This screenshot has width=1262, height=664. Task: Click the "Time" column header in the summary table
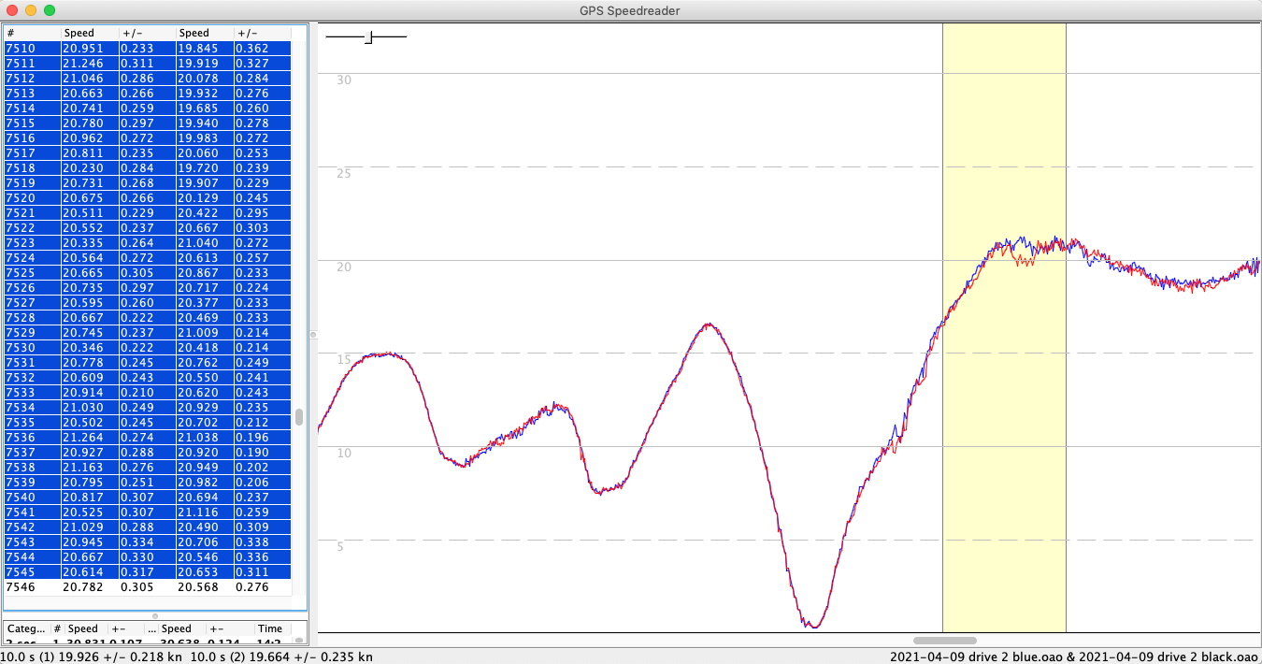(269, 628)
